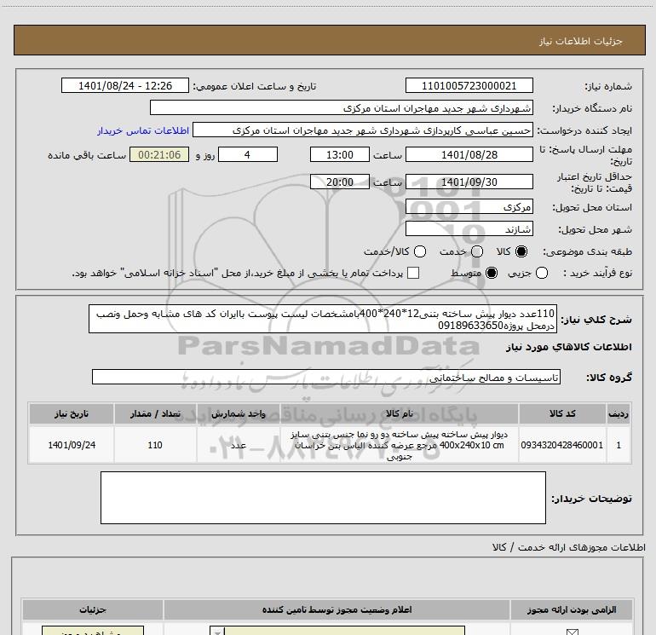Click the response deadline time 13:00

coord(340,154)
